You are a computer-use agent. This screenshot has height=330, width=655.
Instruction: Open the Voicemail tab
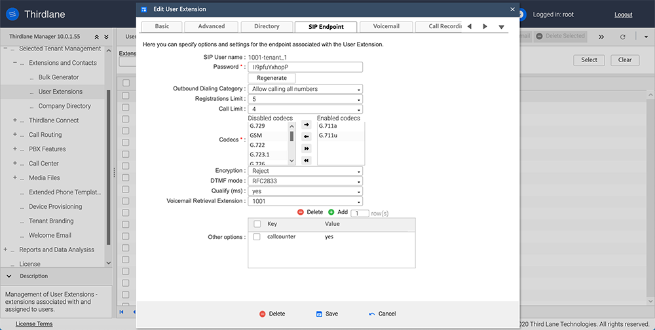click(386, 26)
